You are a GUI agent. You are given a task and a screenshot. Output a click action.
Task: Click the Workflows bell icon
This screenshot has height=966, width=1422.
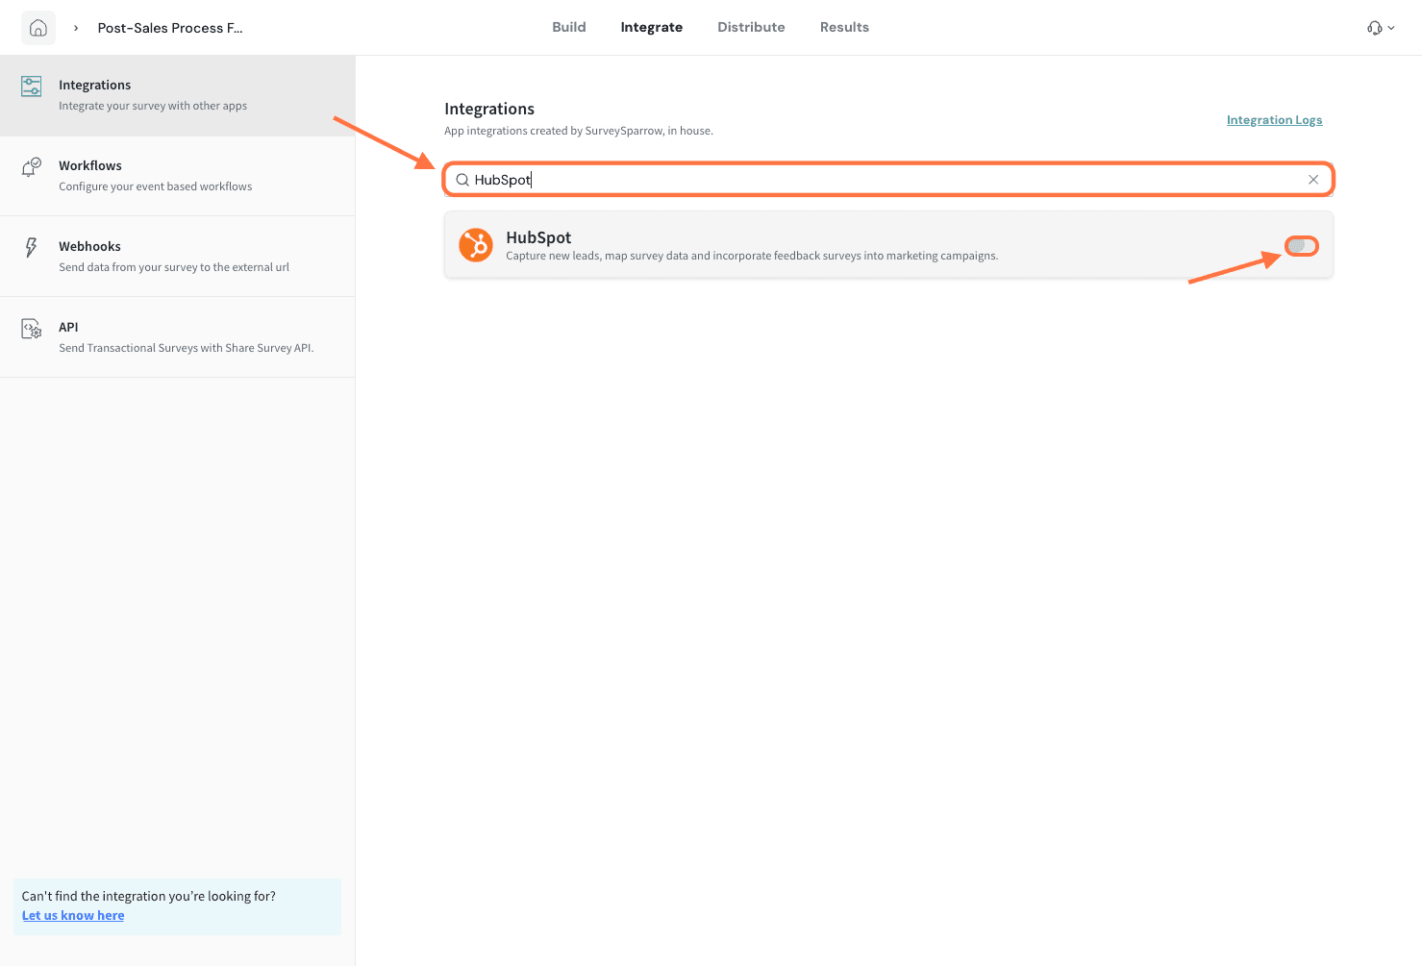click(x=32, y=167)
